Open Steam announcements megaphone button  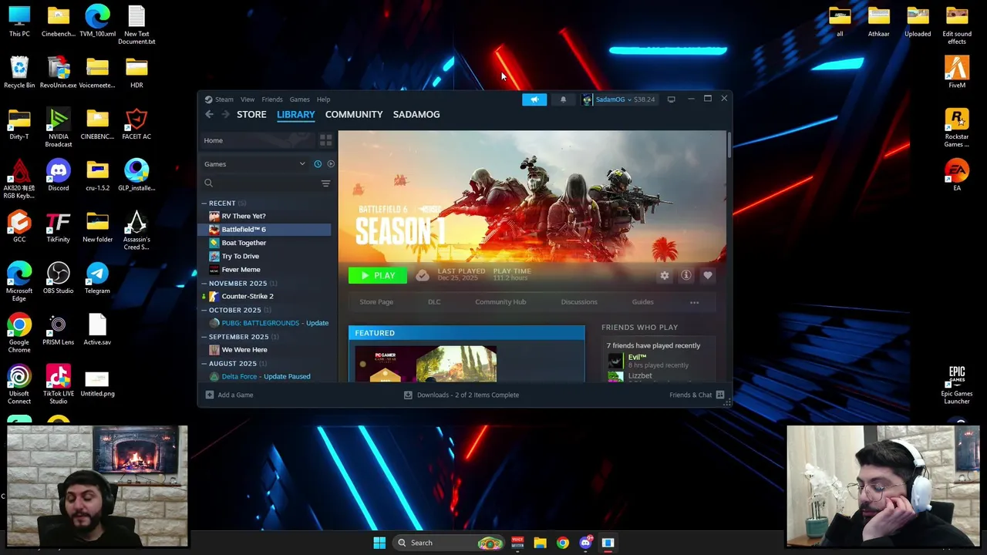pos(534,99)
